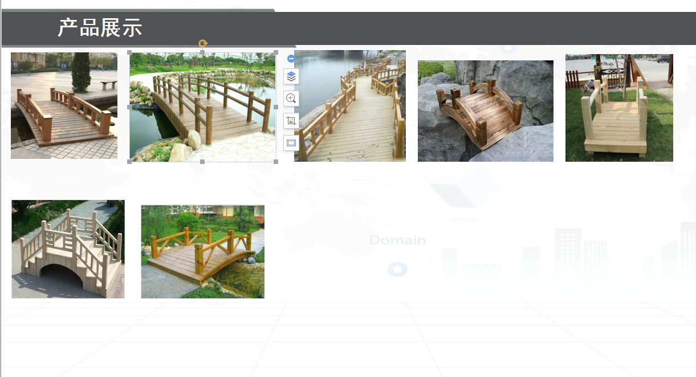Select orange-railed garden bridge photo
The height and width of the screenshot is (377, 696).
click(x=202, y=252)
